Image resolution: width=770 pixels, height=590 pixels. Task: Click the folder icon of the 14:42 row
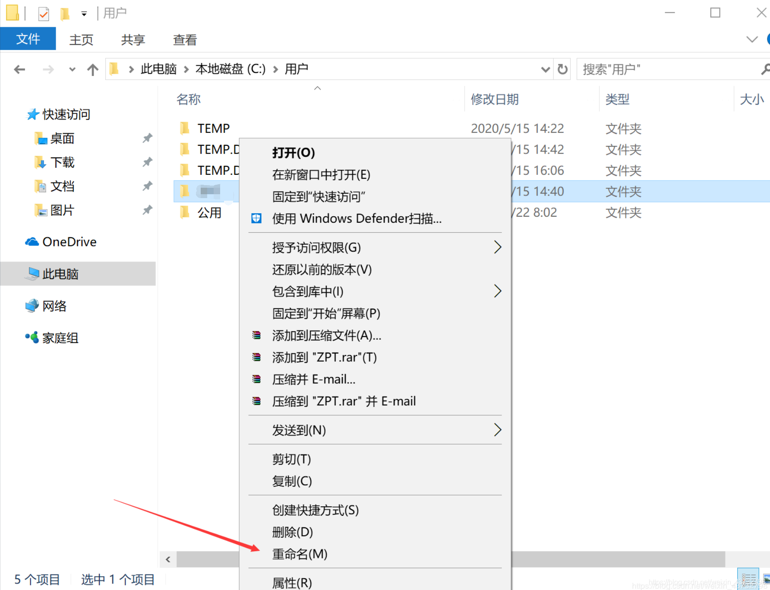185,149
